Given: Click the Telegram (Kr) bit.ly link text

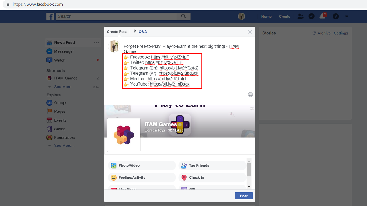Looking at the screenshot, I should click(x=178, y=73).
